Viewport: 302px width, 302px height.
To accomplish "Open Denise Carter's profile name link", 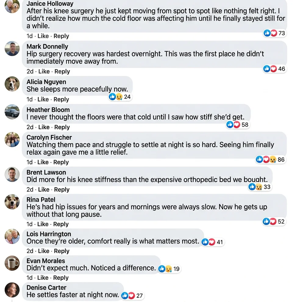I will [46, 287].
